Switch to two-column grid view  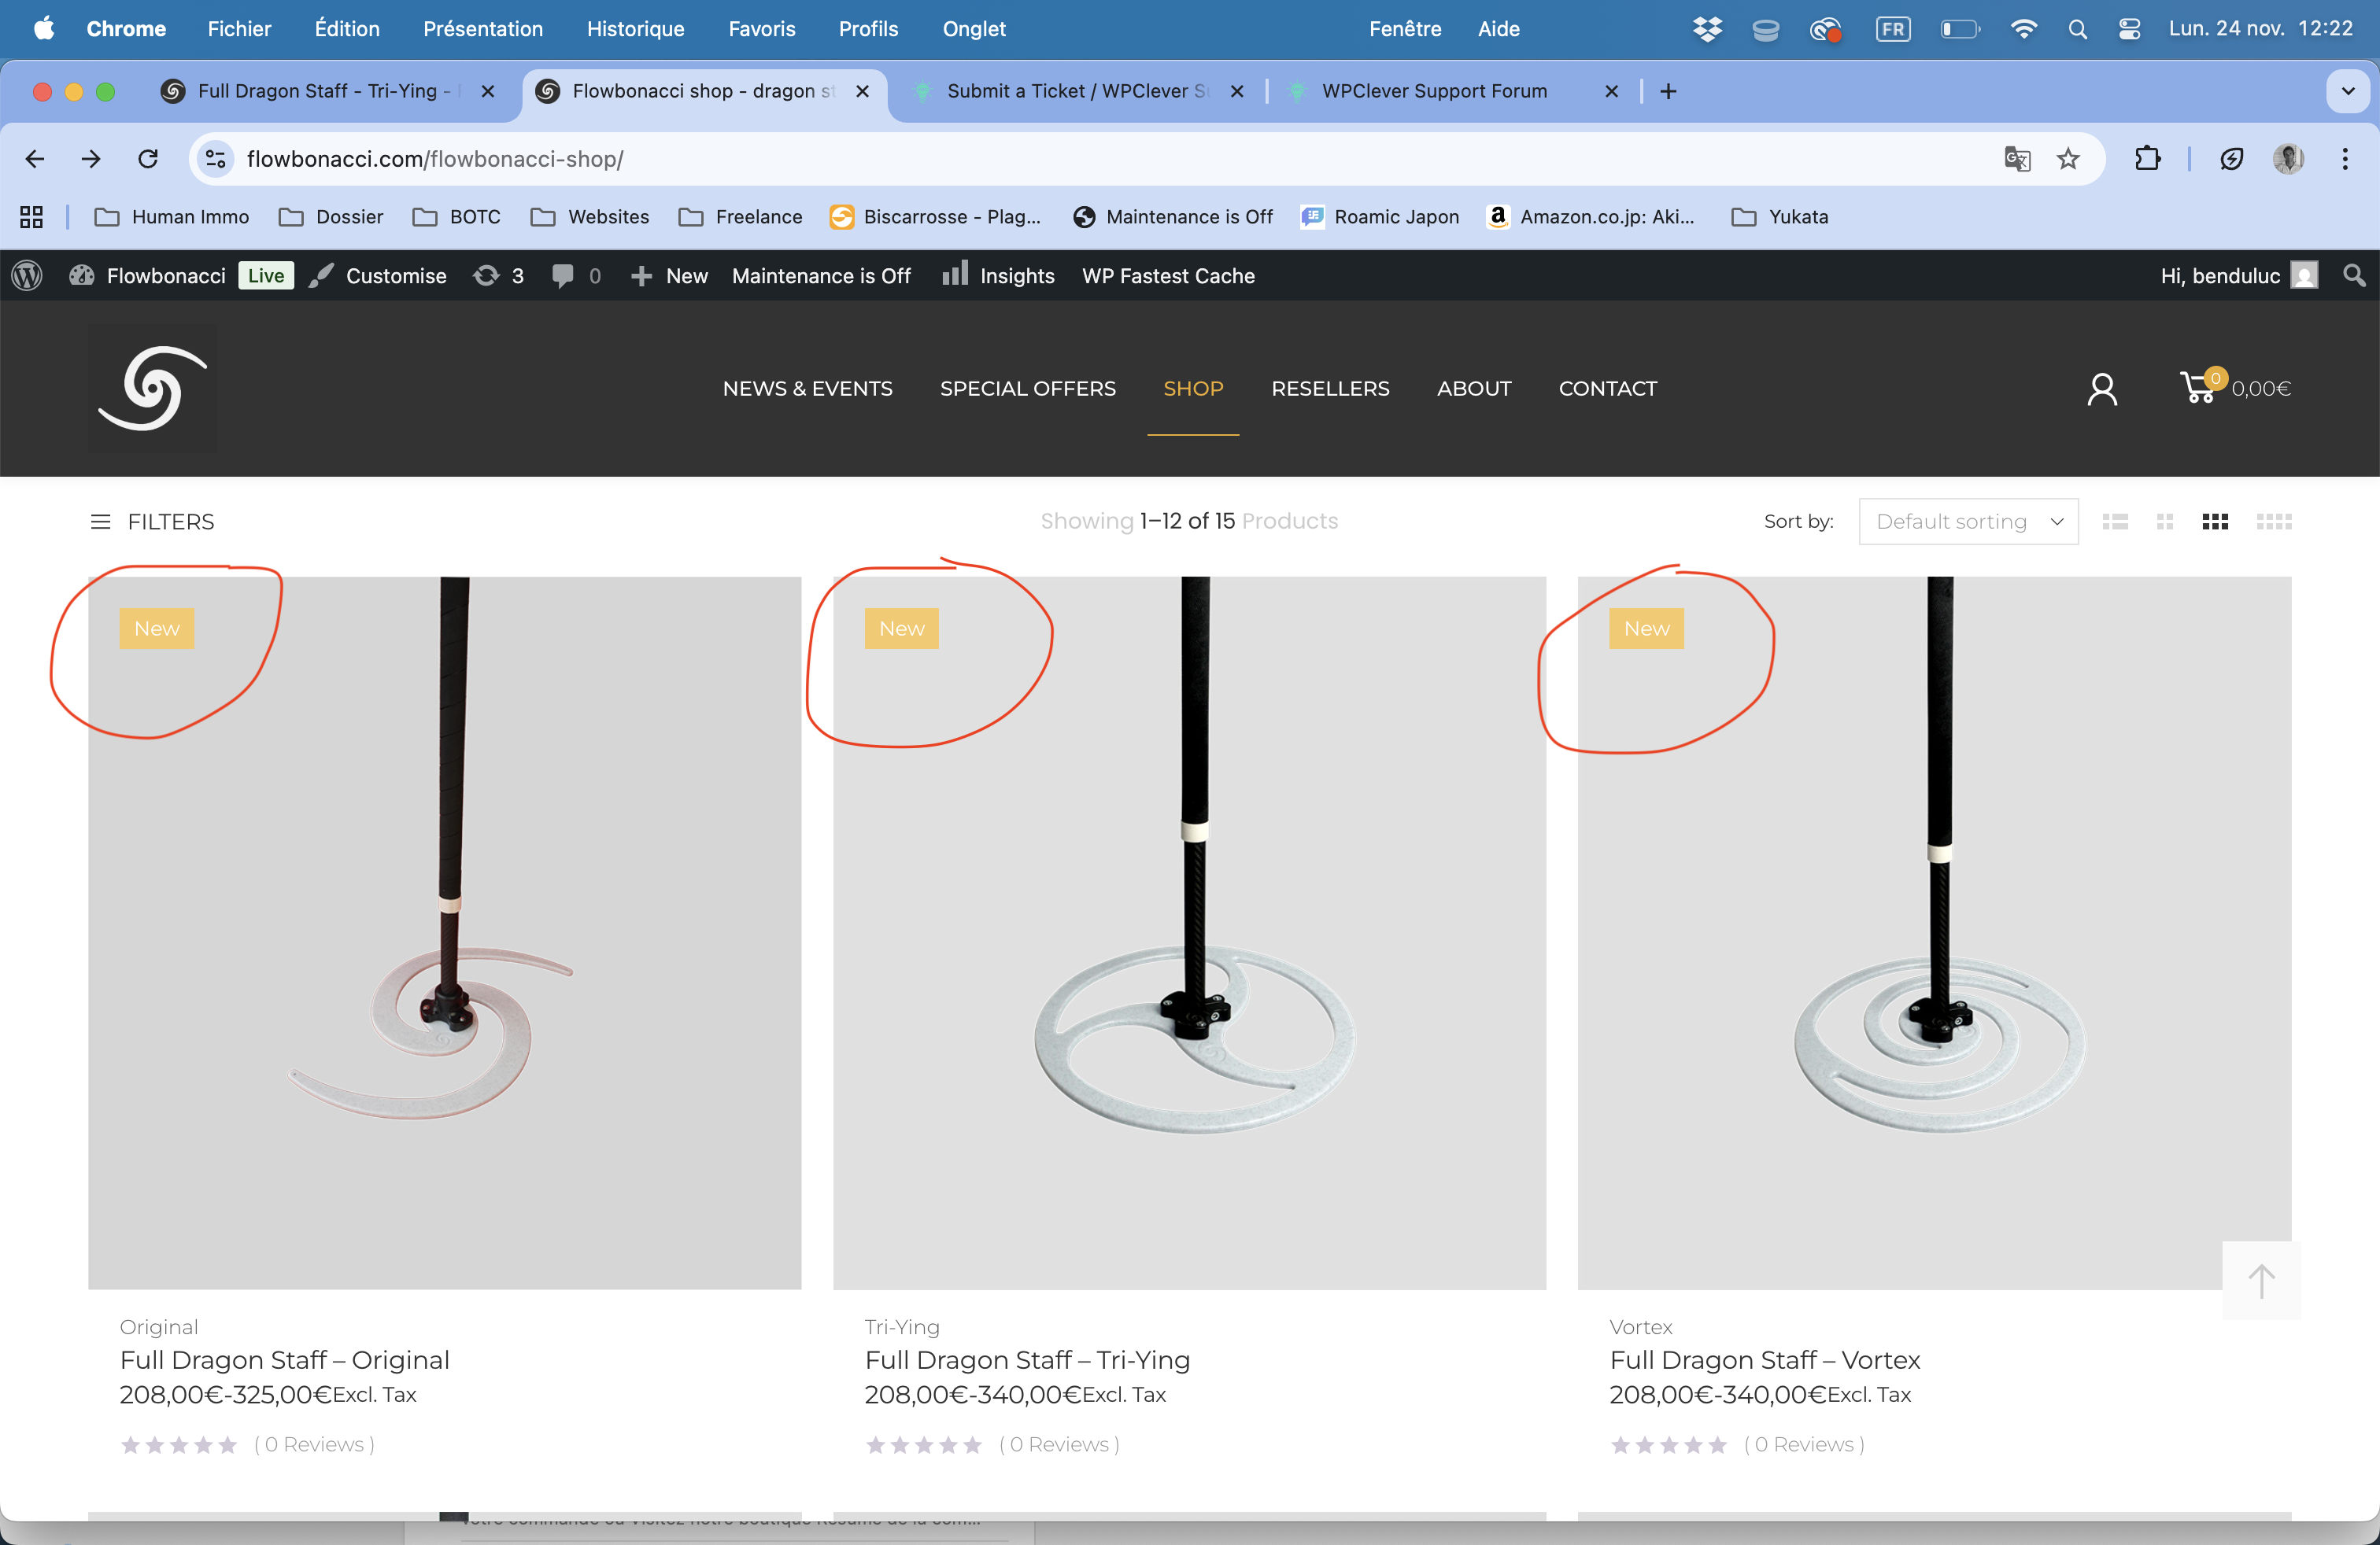tap(2165, 522)
